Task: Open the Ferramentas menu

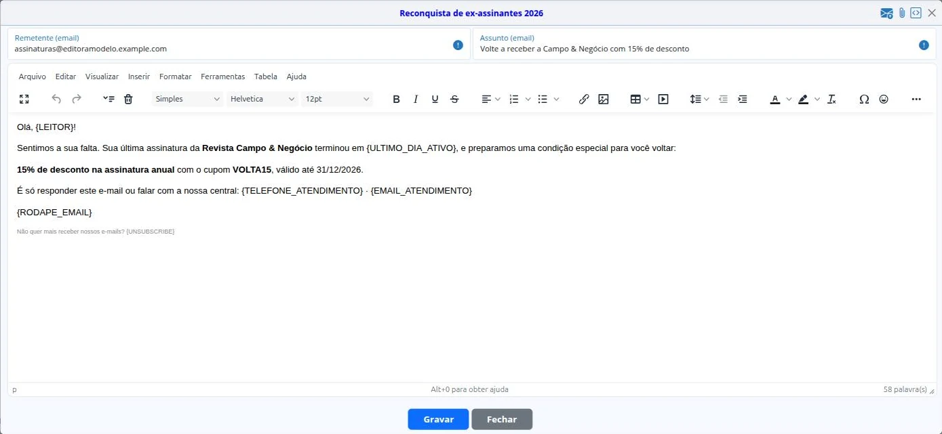Action: (x=222, y=77)
